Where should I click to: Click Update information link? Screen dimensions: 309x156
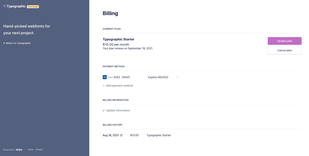pyautogui.click(x=117, y=110)
